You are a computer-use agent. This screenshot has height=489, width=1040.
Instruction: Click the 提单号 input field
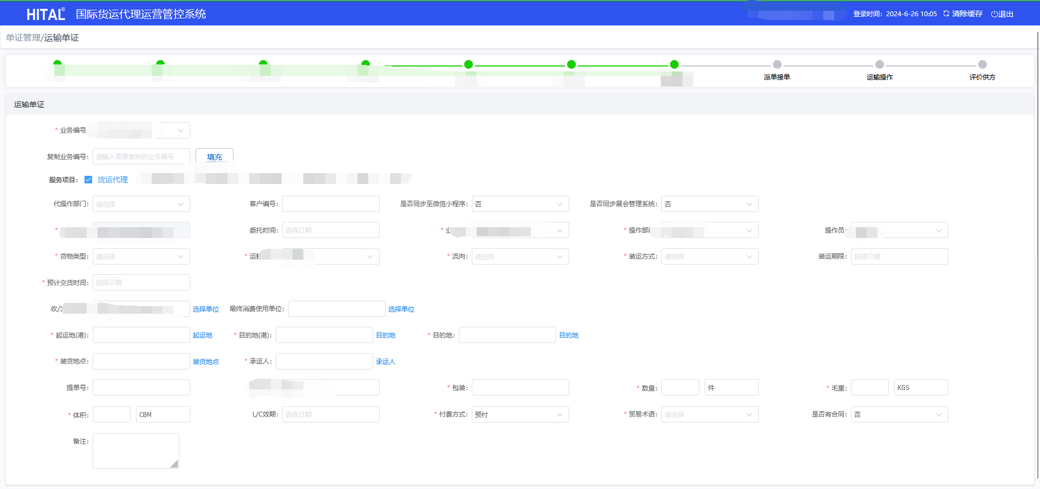click(x=141, y=387)
